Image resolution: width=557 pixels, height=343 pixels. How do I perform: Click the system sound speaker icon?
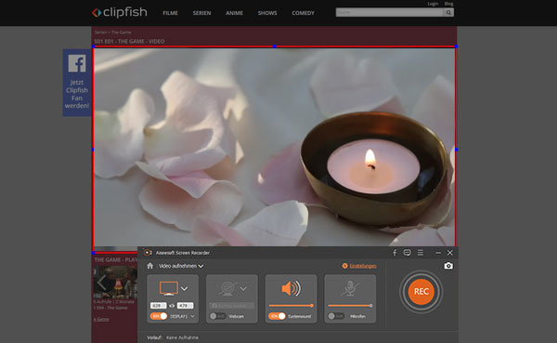coord(291,288)
